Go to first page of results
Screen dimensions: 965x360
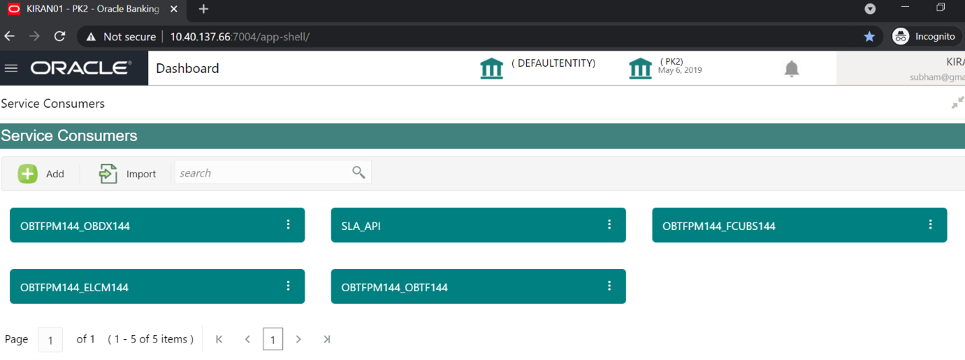219,339
